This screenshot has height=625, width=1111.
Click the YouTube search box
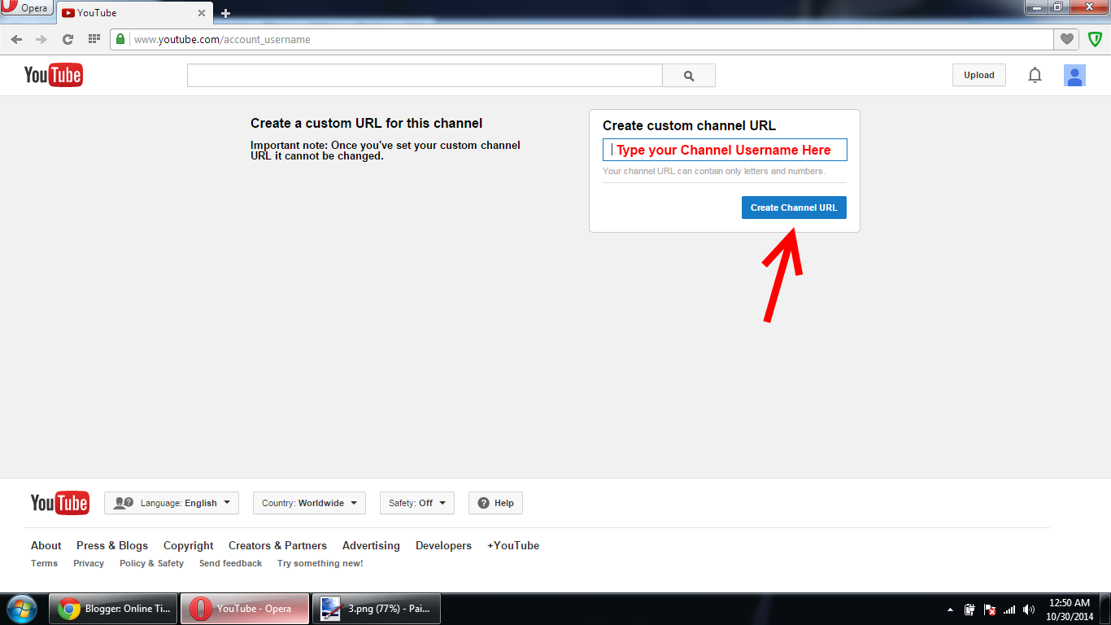pos(425,75)
